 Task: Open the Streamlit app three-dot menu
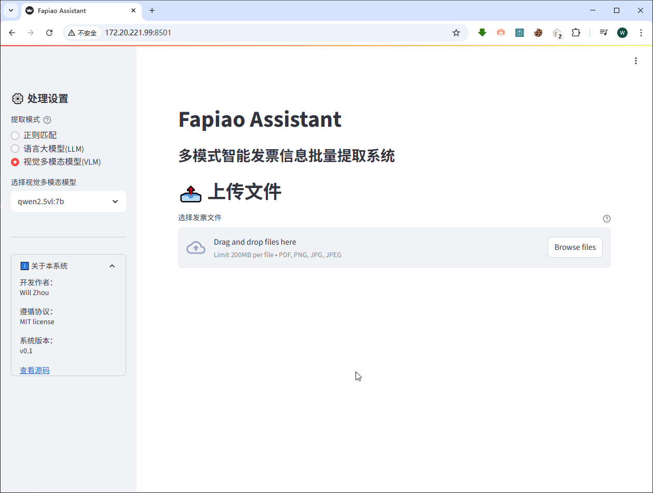(x=636, y=61)
